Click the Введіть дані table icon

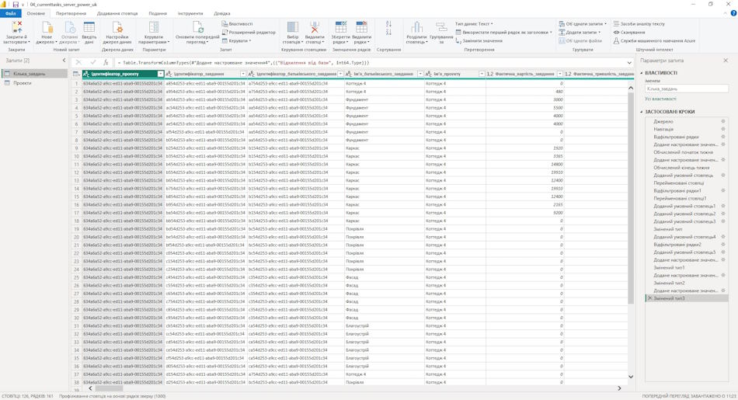pos(89,27)
